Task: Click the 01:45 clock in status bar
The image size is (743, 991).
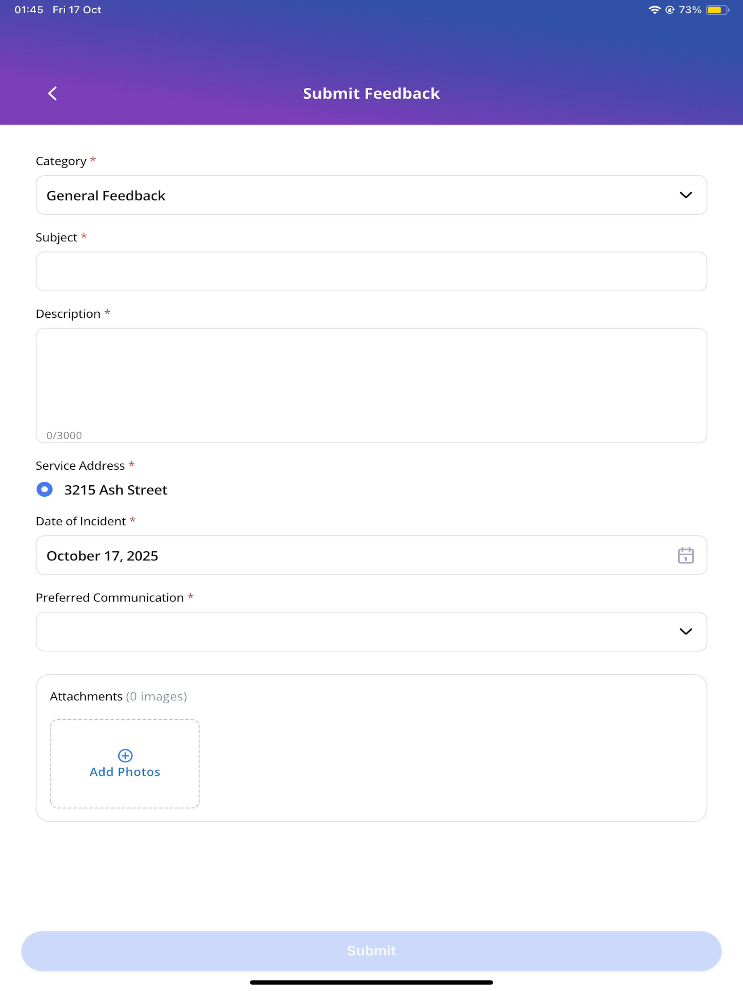Action: [x=29, y=10]
